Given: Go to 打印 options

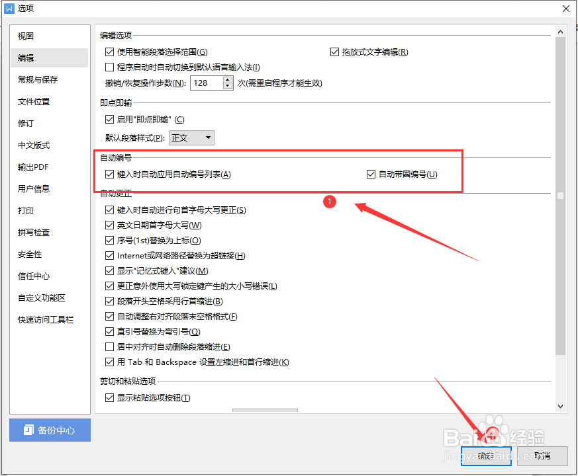Looking at the screenshot, I should coord(26,211).
